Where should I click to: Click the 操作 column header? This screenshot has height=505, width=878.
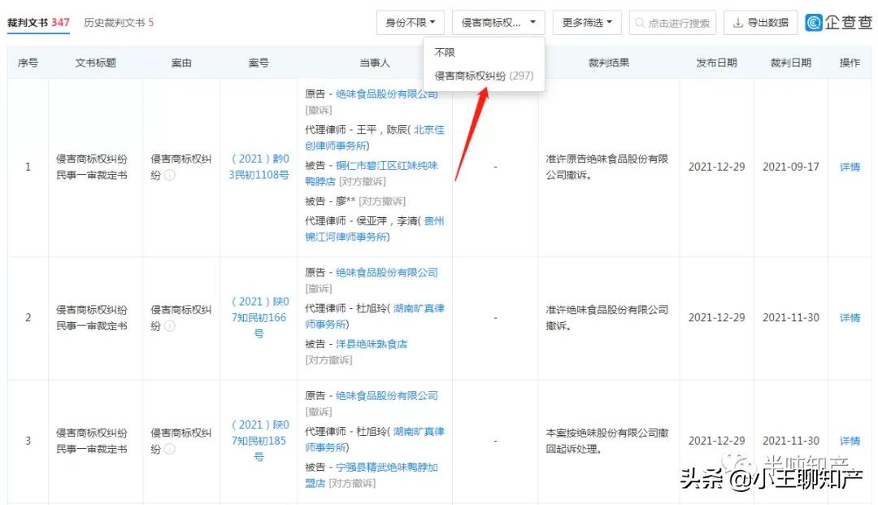(x=850, y=63)
